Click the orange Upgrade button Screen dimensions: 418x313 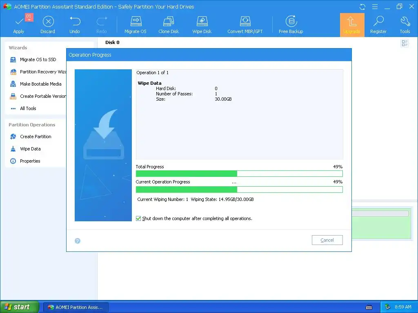(x=352, y=25)
